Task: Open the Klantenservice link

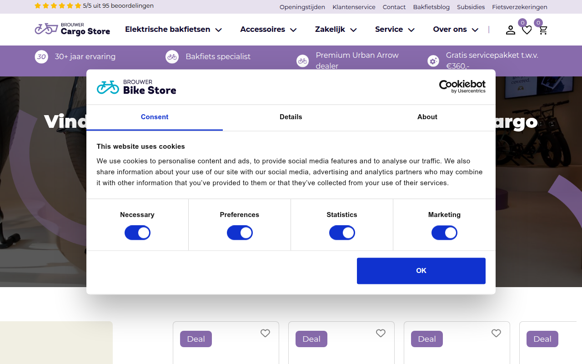Action: (354, 7)
